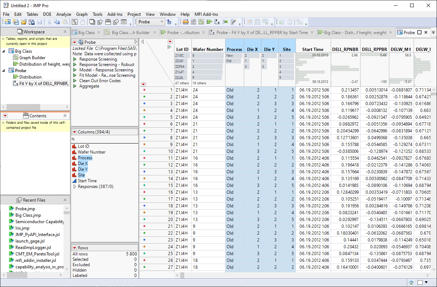Toggle header graphs via the column histogram icon
Screen dimensions: 437x287
point(170,47)
